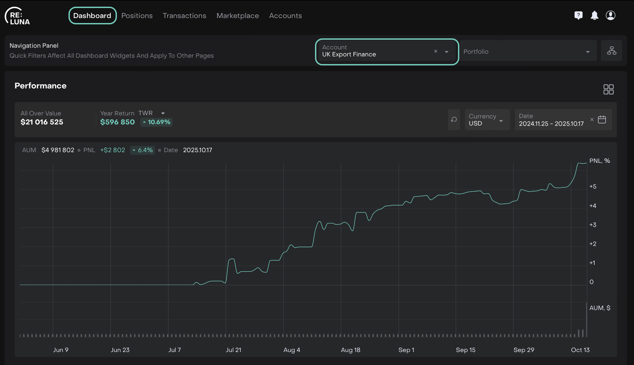Image resolution: width=634 pixels, height=365 pixels.
Task: Click the hierarchy structure icon
Action: point(611,51)
